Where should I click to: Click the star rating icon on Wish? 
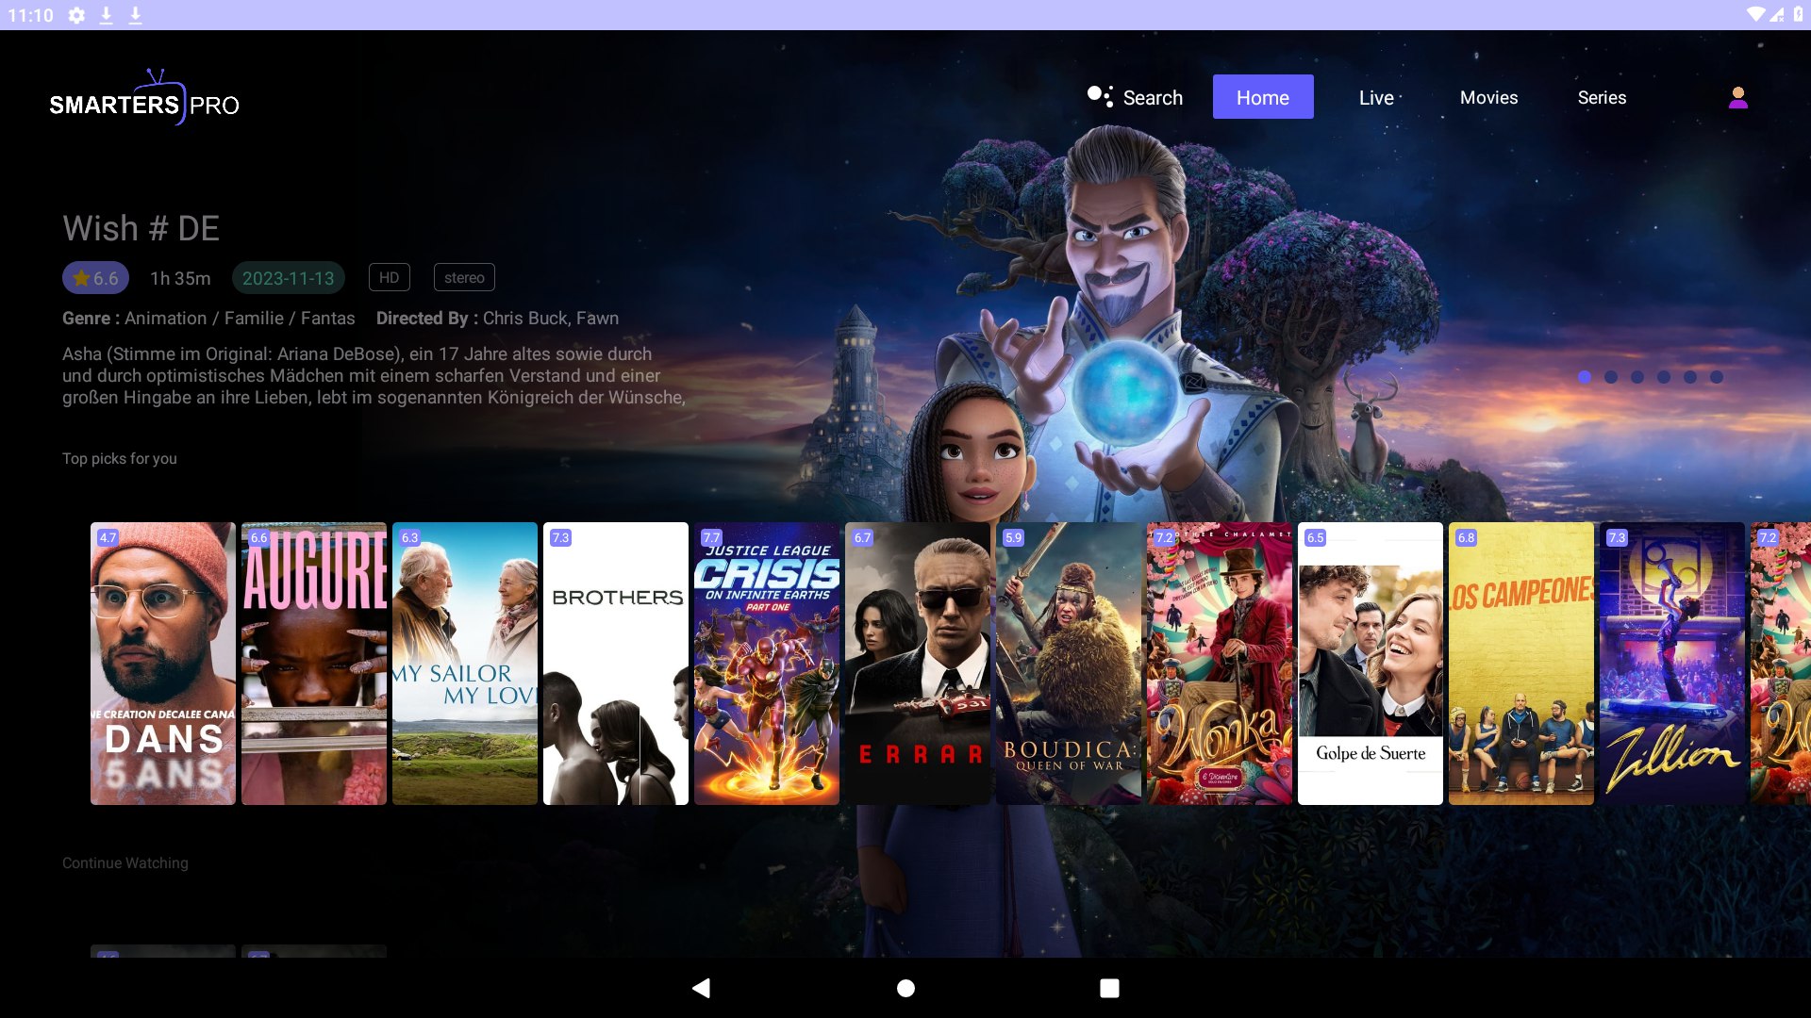[81, 277]
